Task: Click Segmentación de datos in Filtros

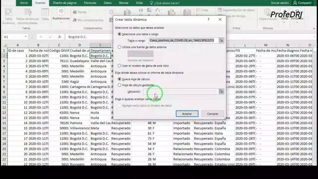Action: click(236, 10)
